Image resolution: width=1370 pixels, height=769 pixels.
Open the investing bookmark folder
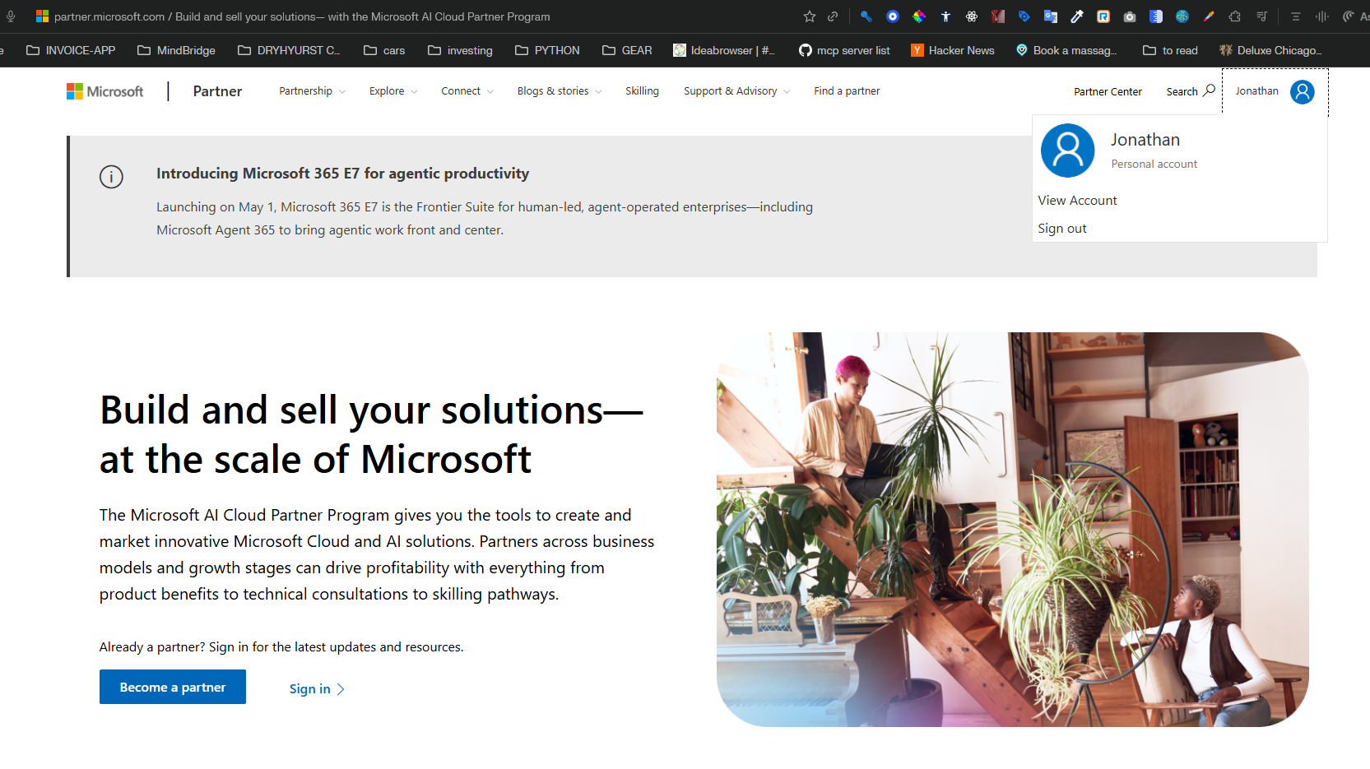tap(460, 50)
